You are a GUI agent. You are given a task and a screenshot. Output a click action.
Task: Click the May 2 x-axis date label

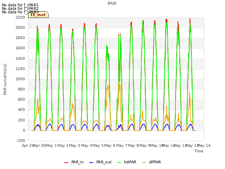63,145
